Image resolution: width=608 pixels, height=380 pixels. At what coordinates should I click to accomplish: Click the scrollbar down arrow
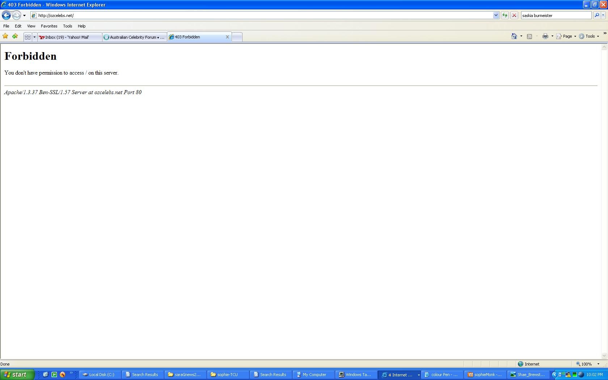coord(604,356)
